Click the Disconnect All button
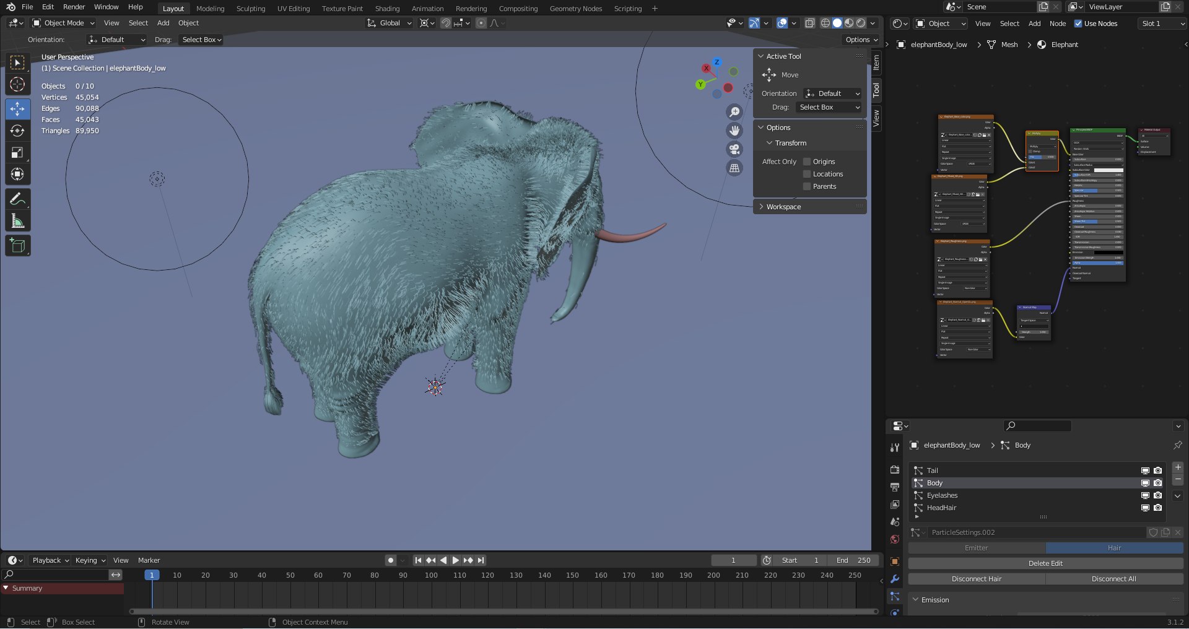Image resolution: width=1189 pixels, height=629 pixels. click(1114, 579)
